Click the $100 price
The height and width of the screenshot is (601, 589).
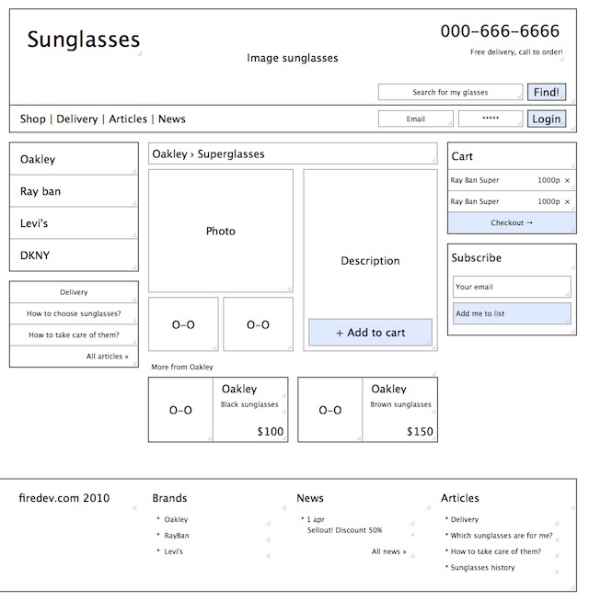271,432
